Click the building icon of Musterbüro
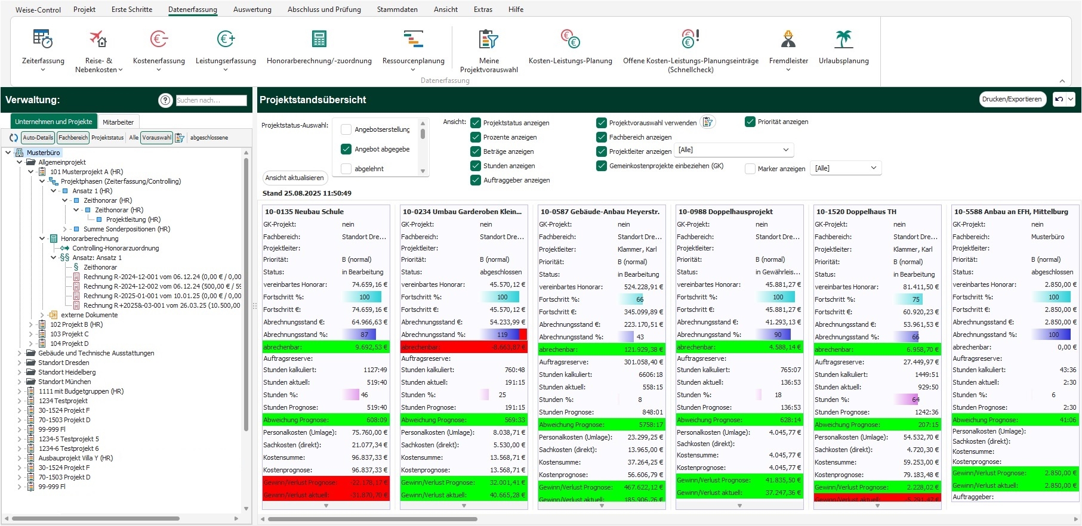1082x526 pixels. (19, 153)
